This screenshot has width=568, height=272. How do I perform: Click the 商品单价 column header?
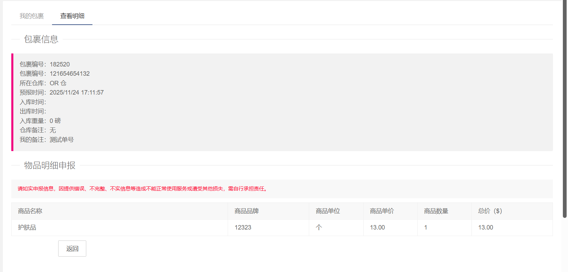(382, 211)
